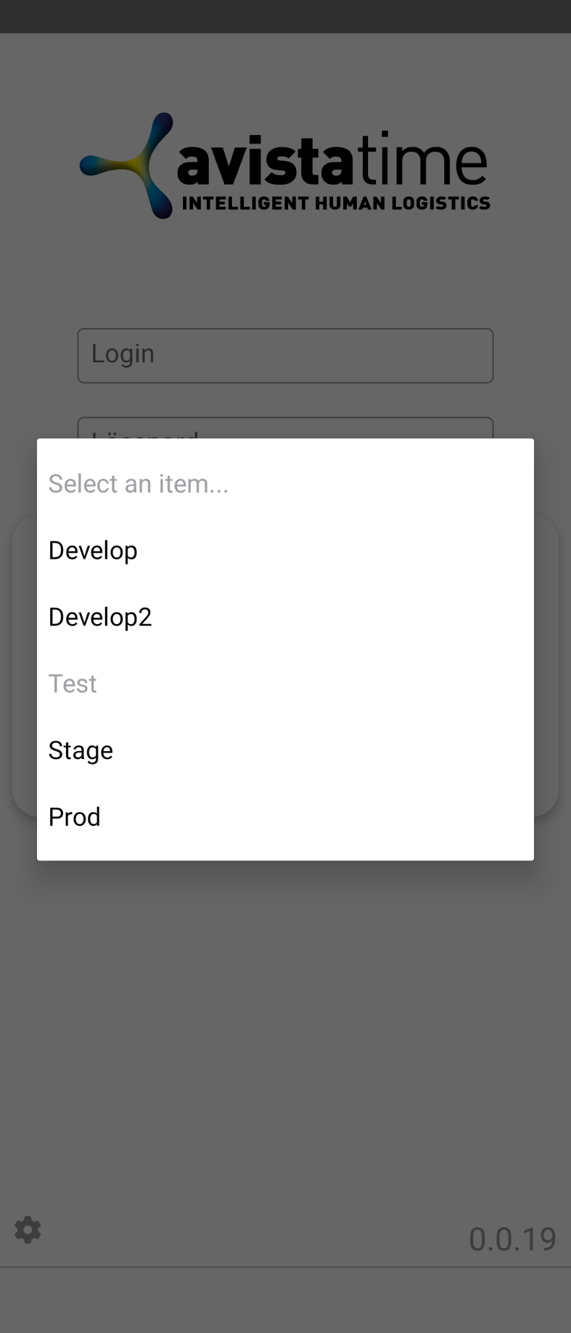Click the blank dialog space right of Prod

pos(317,817)
